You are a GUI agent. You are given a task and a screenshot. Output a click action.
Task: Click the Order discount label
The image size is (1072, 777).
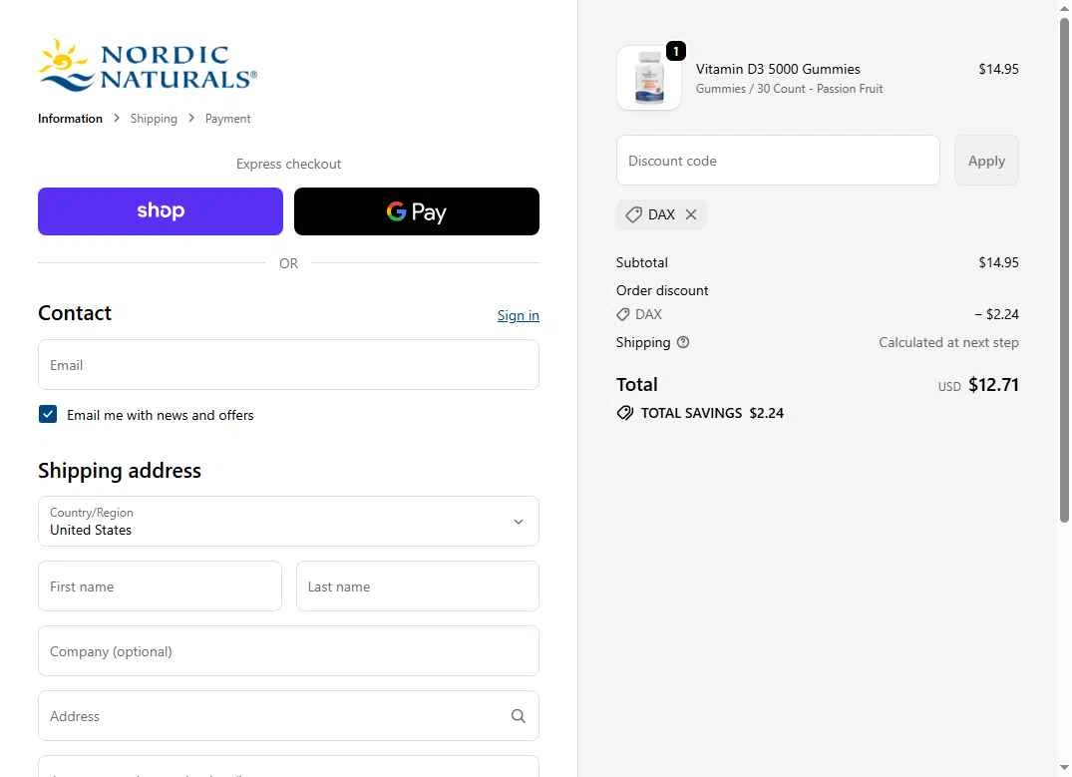662,290
